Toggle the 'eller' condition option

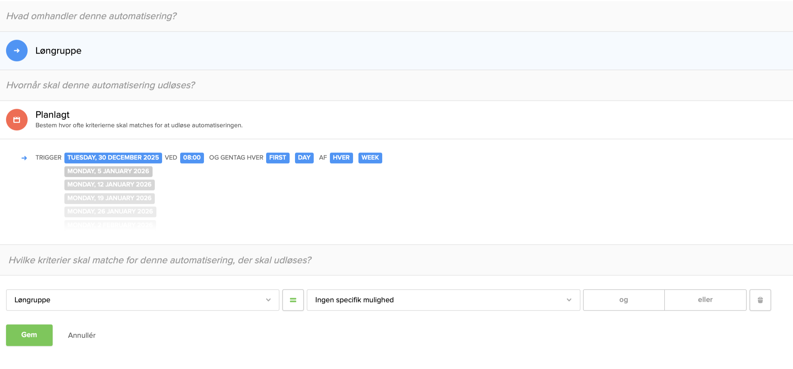point(705,300)
